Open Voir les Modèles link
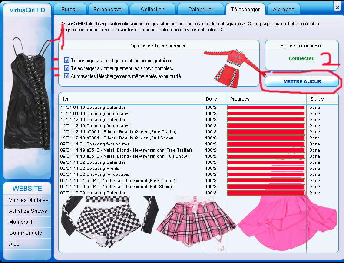The image size is (344, 263). pos(29,200)
